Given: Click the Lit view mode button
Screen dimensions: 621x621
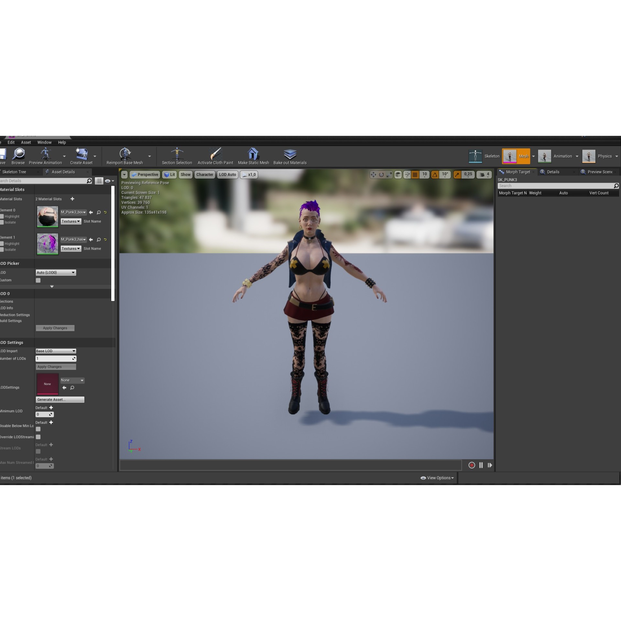Looking at the screenshot, I should point(169,175).
